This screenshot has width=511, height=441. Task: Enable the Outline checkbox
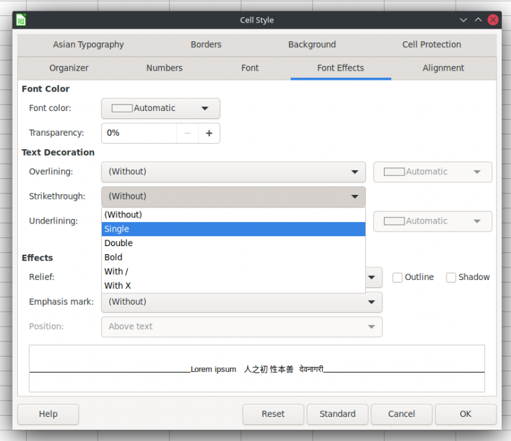click(397, 277)
